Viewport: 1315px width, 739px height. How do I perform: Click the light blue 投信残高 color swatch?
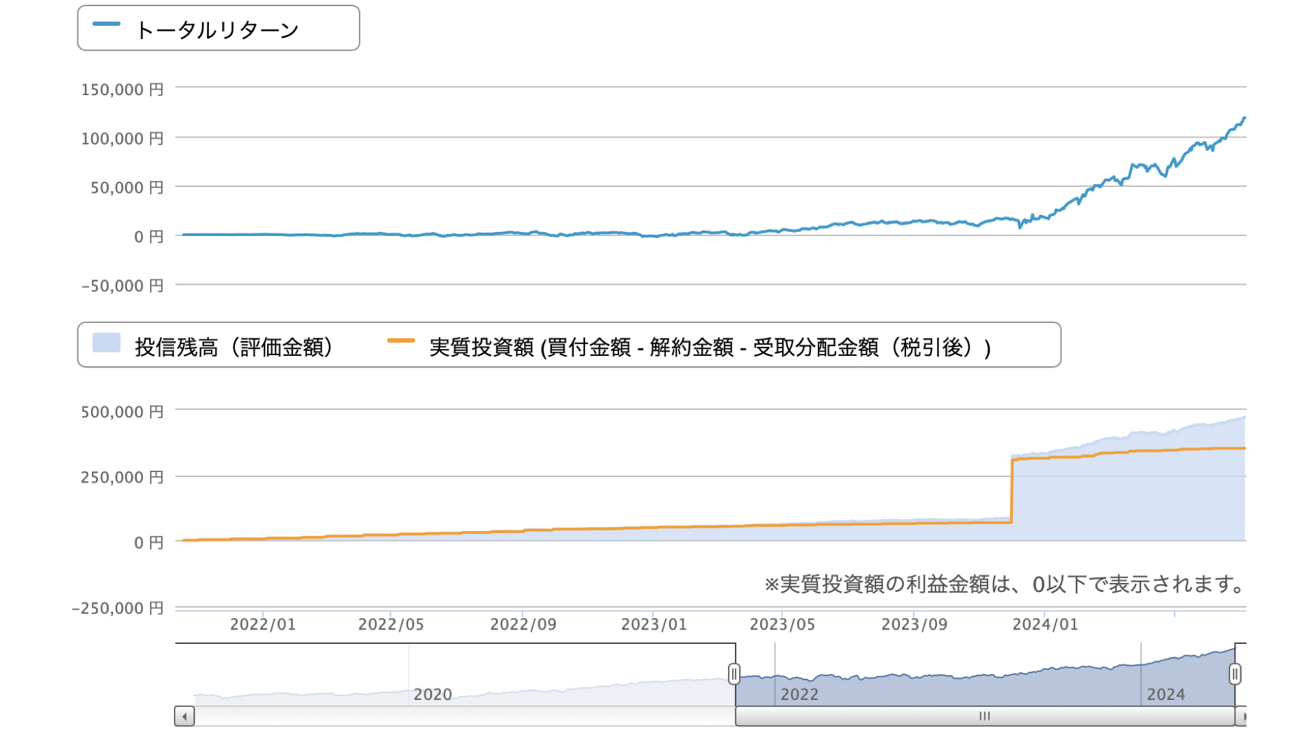pos(106,342)
